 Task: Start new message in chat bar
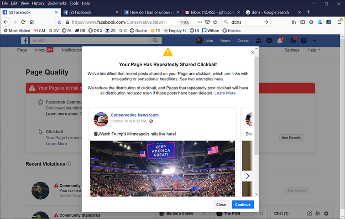coord(309,214)
